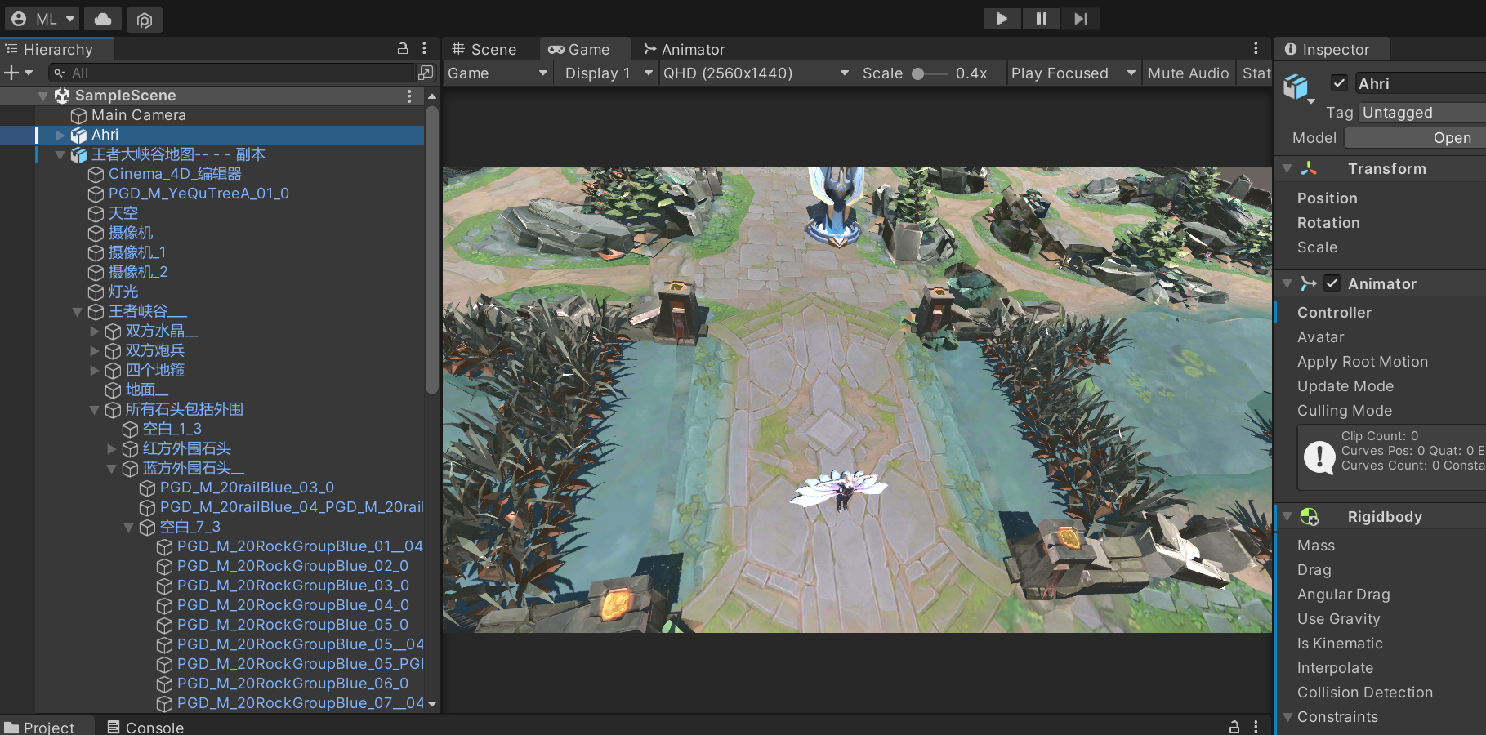This screenshot has width=1486, height=735.
Task: Click the cloud services icon
Action: click(x=103, y=19)
